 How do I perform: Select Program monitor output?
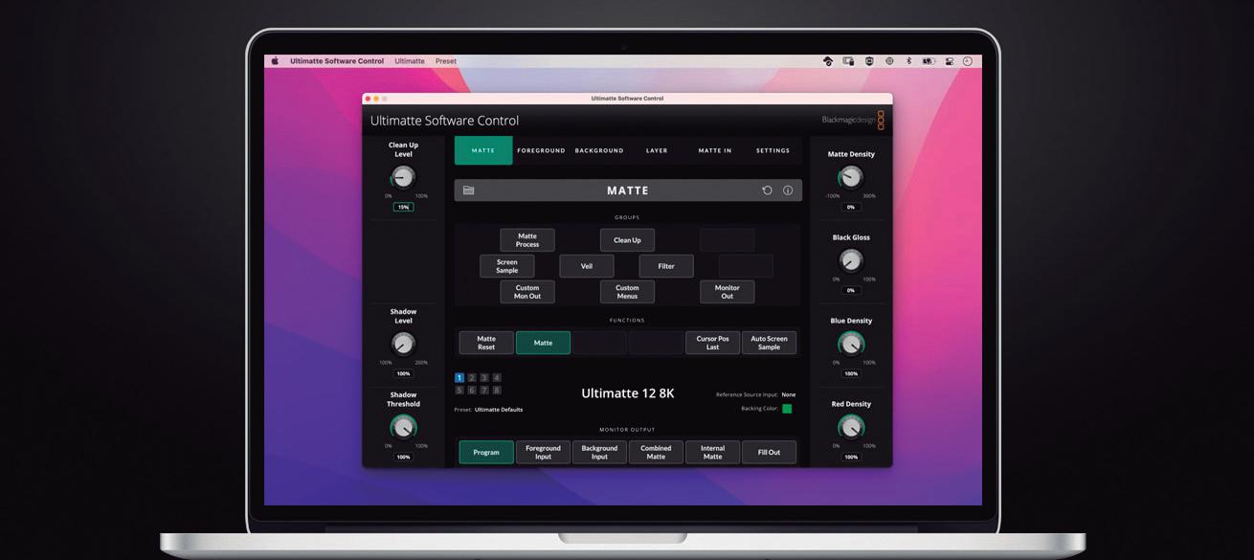point(486,452)
